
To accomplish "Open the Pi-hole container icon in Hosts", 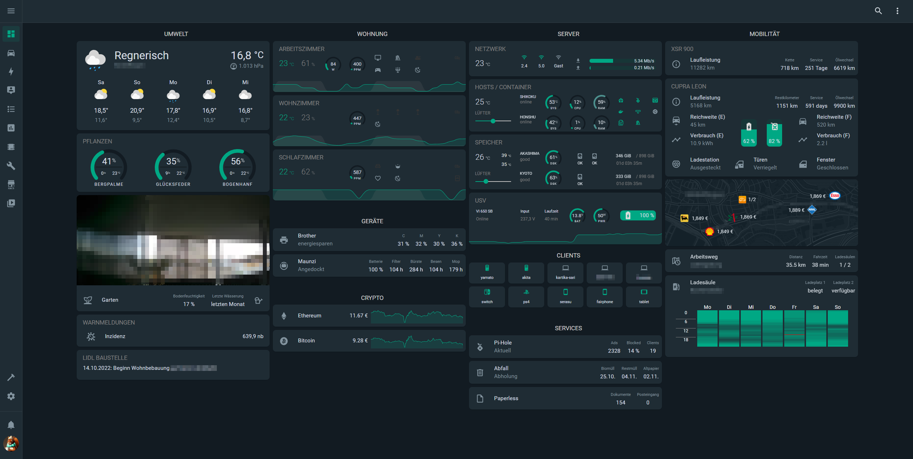I will 638,101.
